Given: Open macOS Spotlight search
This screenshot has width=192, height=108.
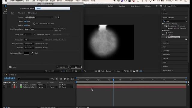Looking at the screenshot, I should pos(181,1).
